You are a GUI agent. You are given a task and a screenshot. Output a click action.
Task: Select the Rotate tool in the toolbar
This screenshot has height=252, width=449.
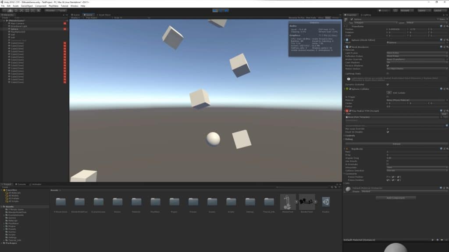[x=16, y=10]
